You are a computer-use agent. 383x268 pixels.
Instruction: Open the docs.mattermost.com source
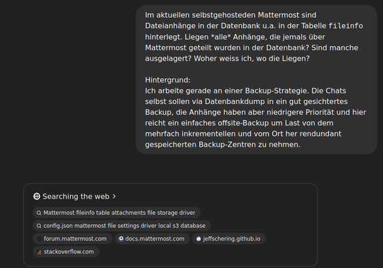point(152,239)
